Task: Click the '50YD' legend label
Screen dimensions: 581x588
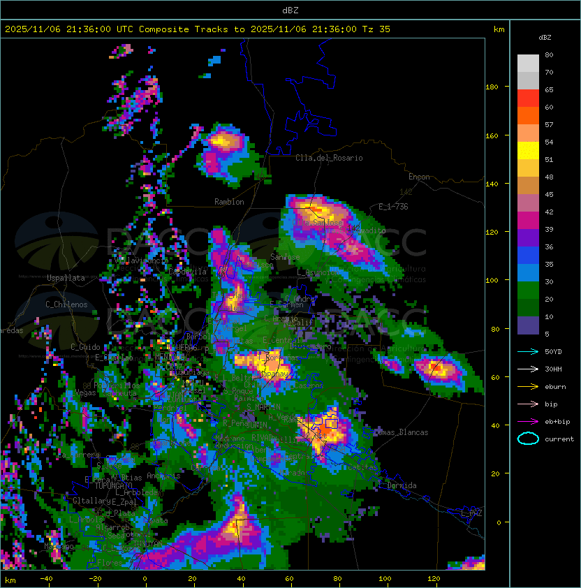Action: pyautogui.click(x=553, y=352)
